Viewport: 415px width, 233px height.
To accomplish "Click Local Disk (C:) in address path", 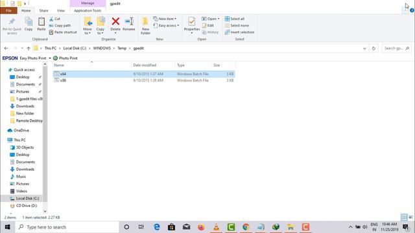I will (75, 49).
